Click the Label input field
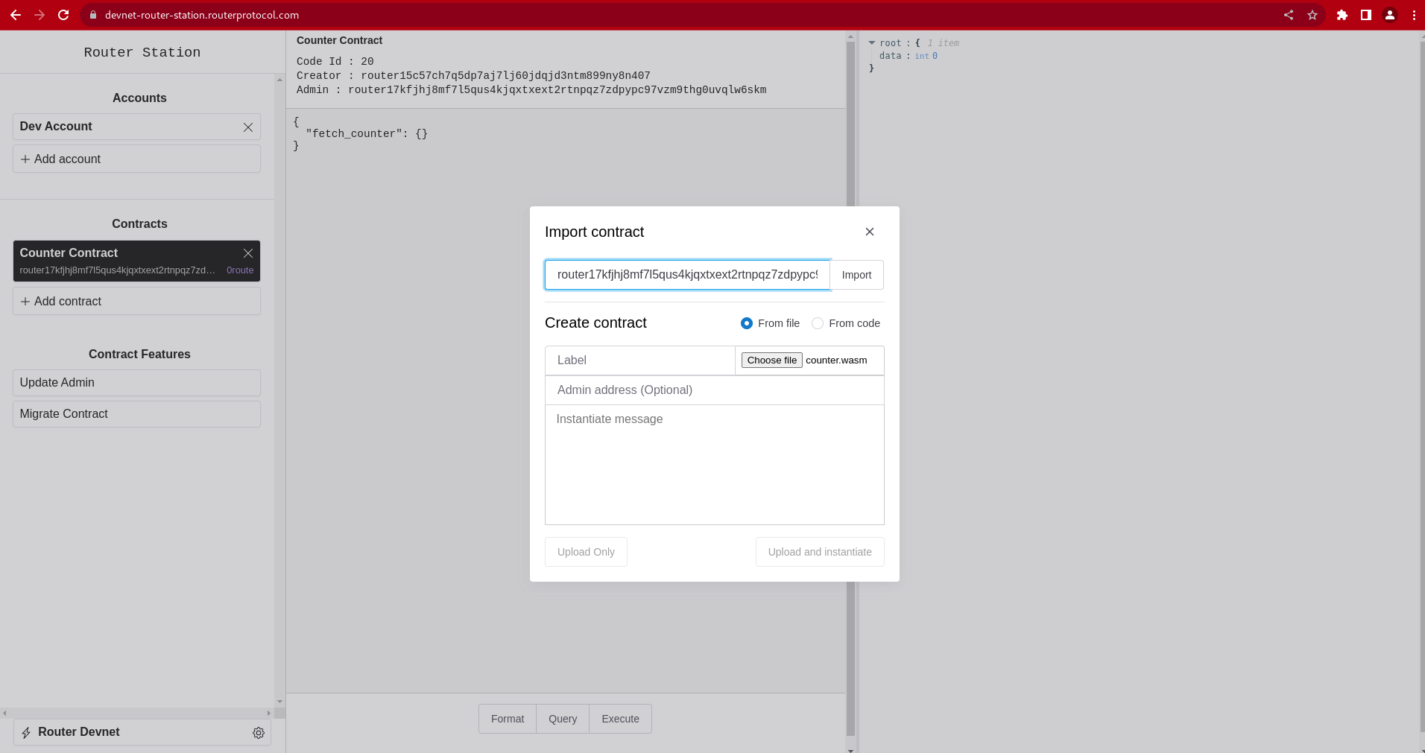 coord(640,360)
